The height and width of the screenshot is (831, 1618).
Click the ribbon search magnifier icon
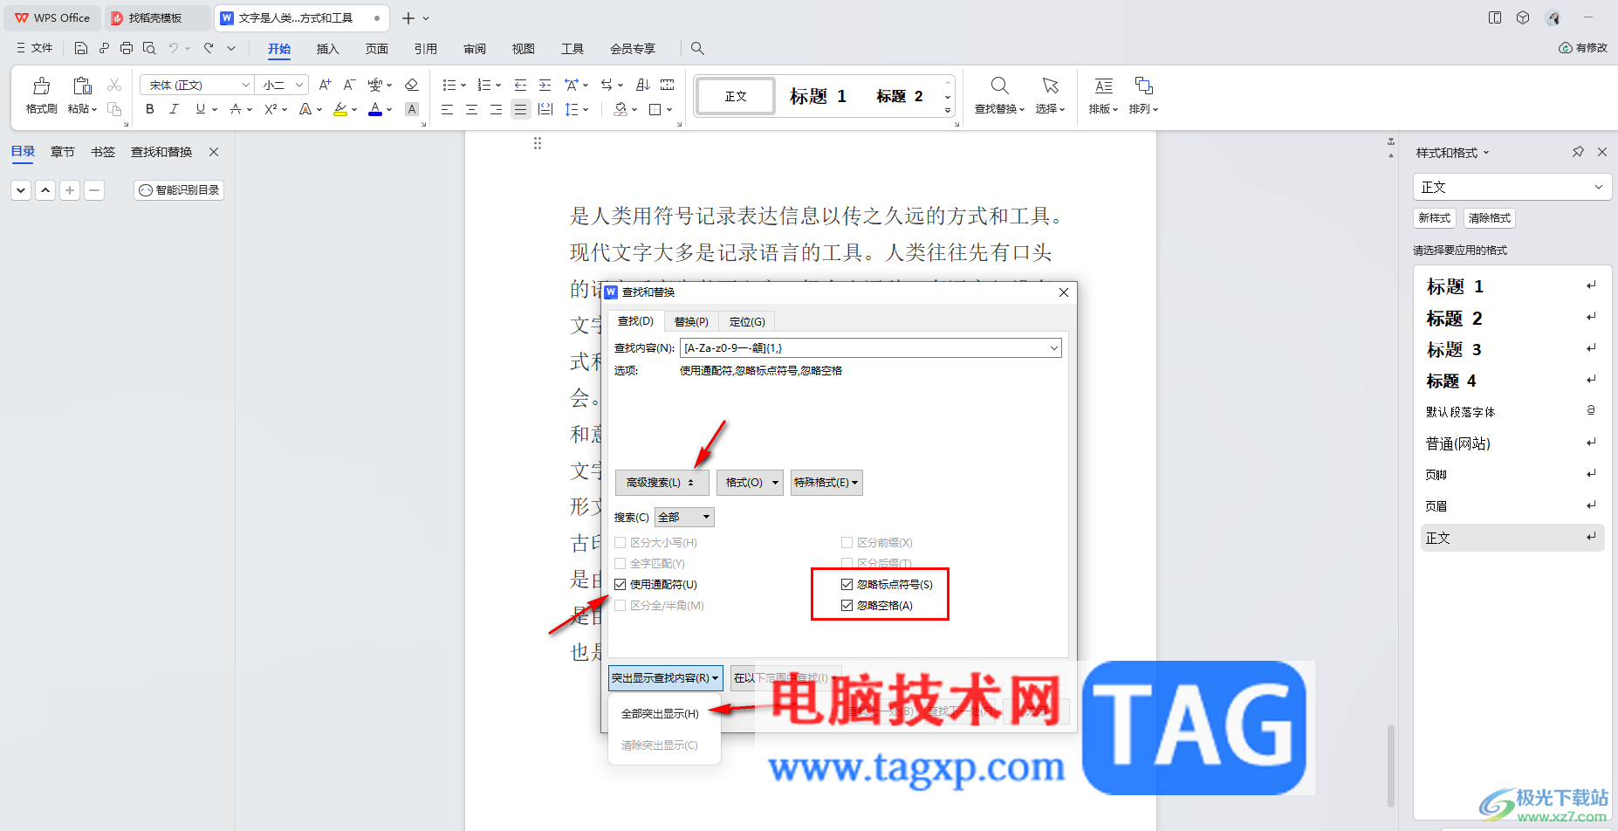[x=697, y=48]
